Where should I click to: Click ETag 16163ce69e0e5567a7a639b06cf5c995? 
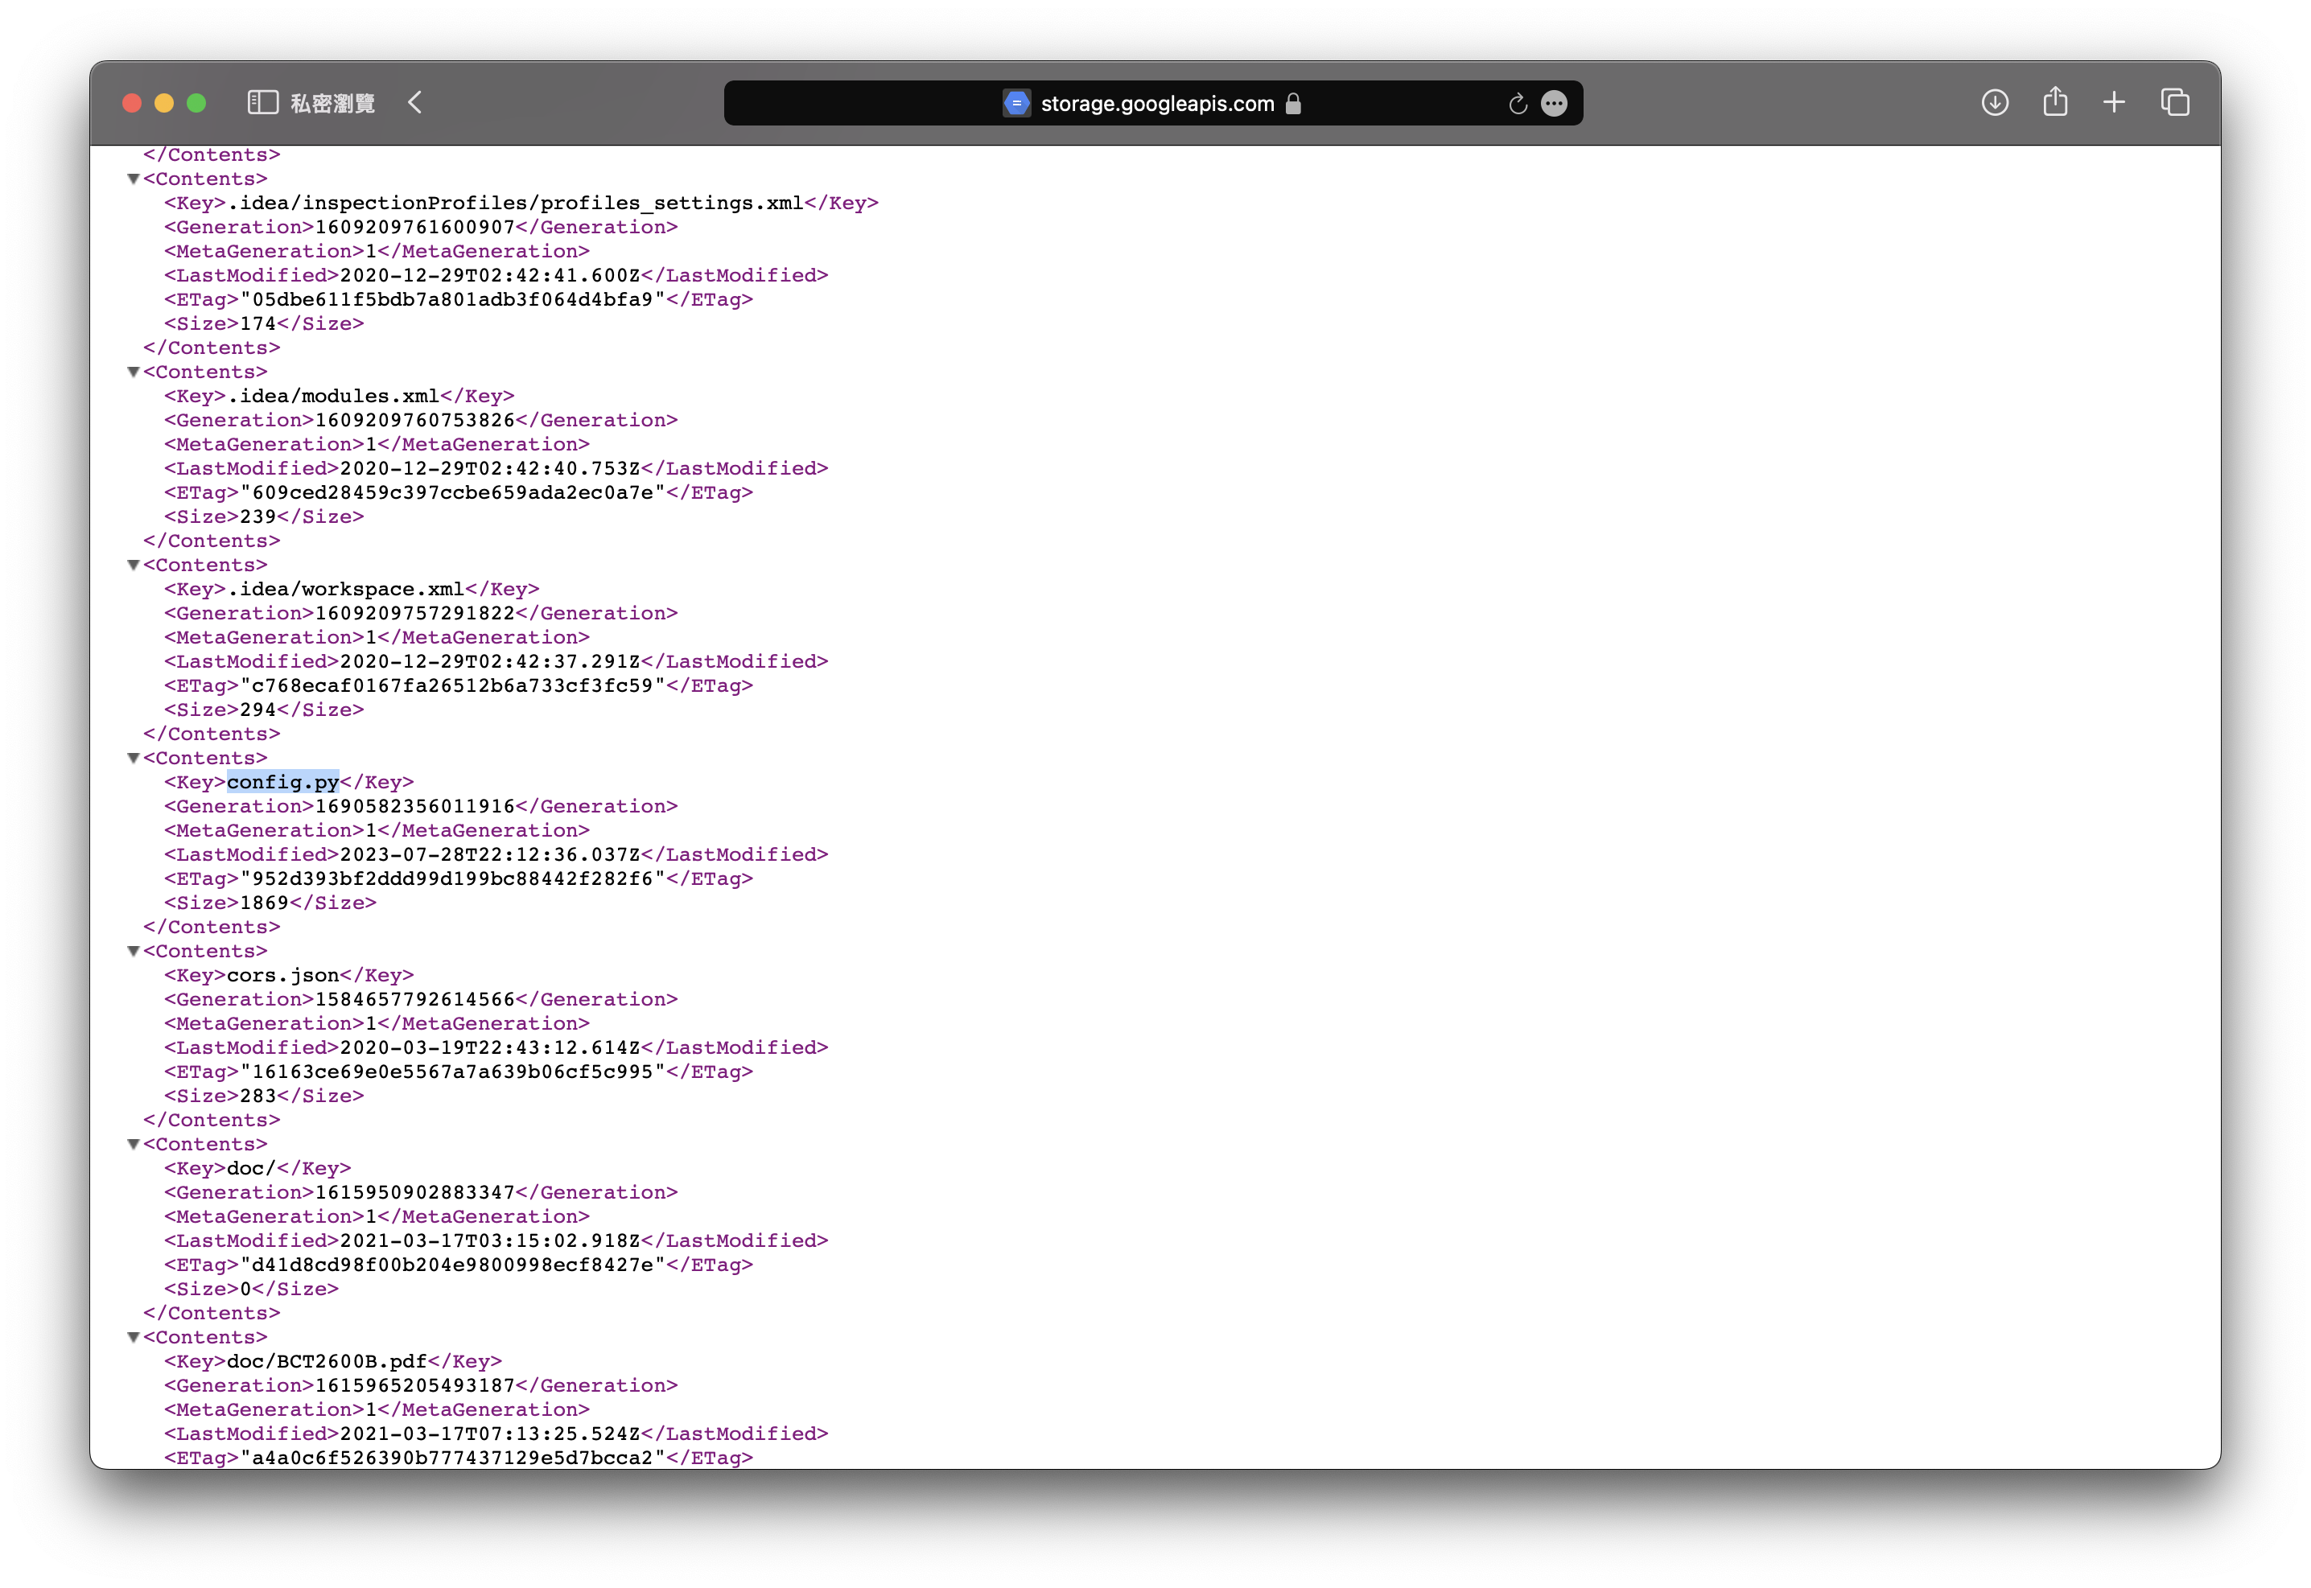click(x=452, y=1072)
